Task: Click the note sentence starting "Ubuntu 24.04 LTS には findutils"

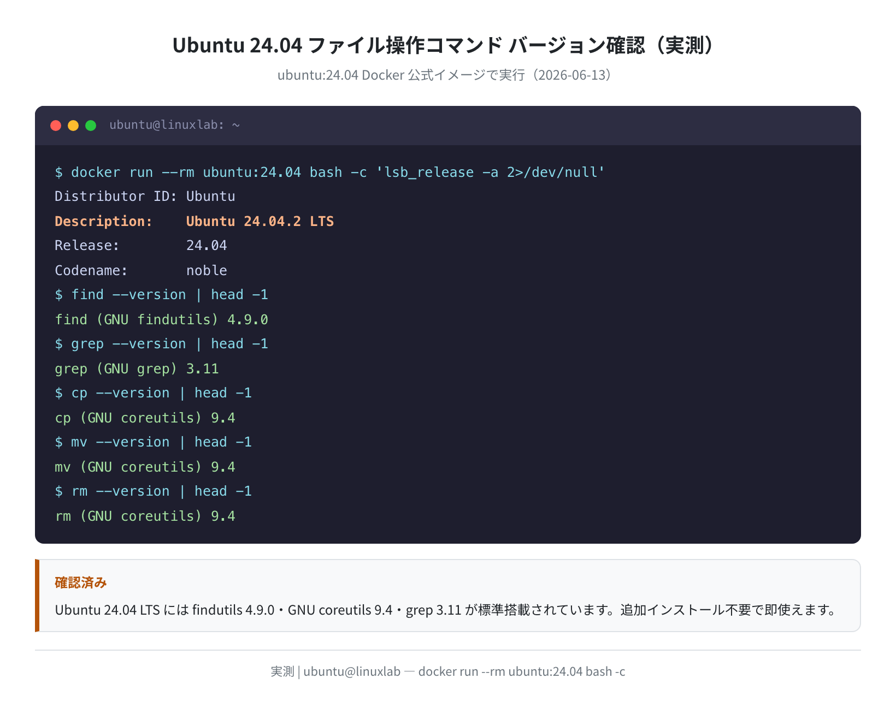Action: click(x=446, y=610)
